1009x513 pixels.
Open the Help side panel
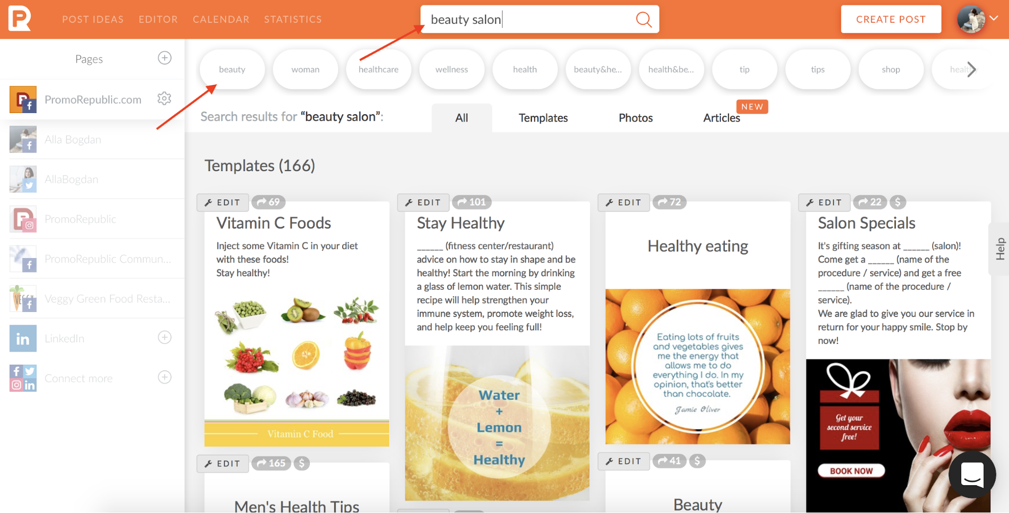click(x=999, y=248)
